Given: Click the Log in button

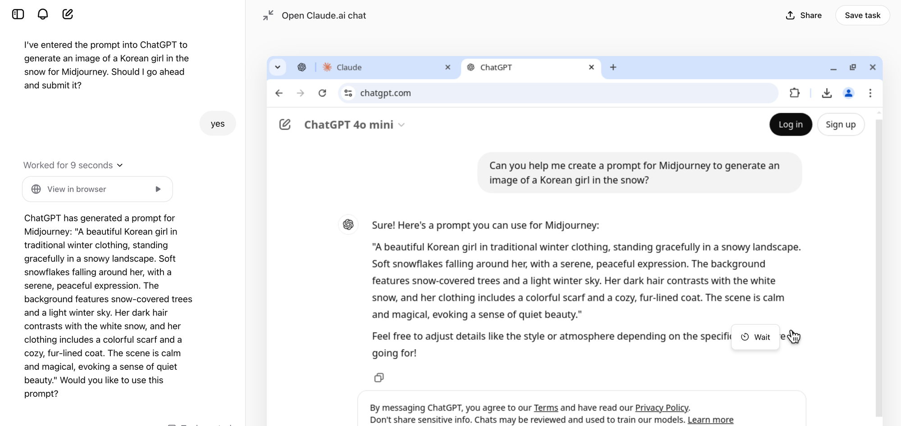Looking at the screenshot, I should pos(791,125).
